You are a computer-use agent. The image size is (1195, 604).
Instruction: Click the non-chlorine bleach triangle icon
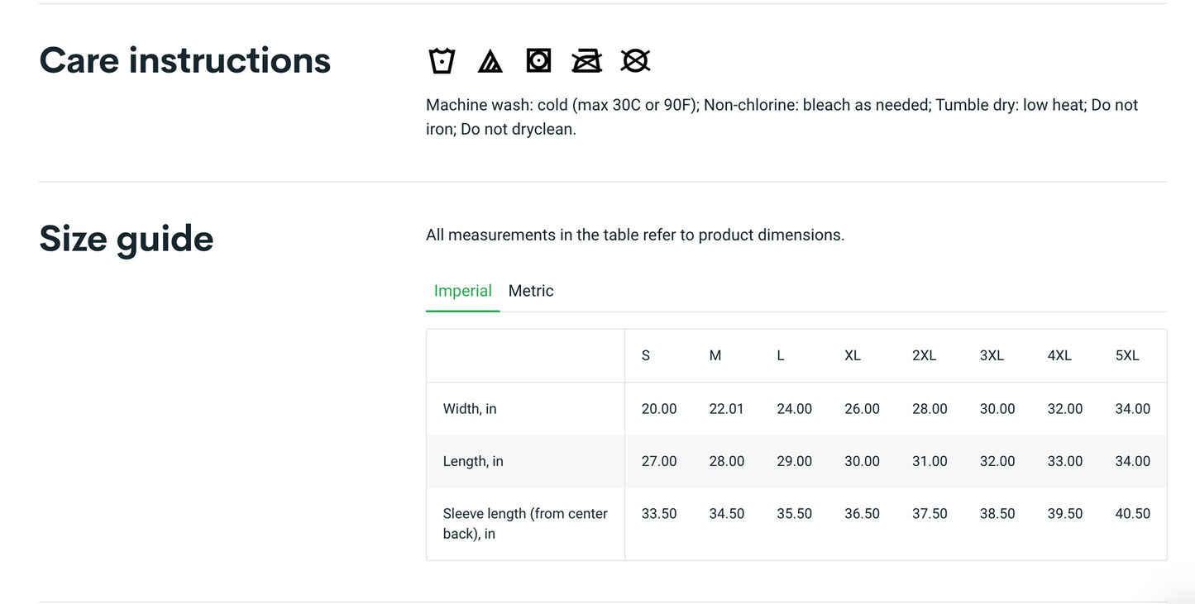[x=490, y=61]
